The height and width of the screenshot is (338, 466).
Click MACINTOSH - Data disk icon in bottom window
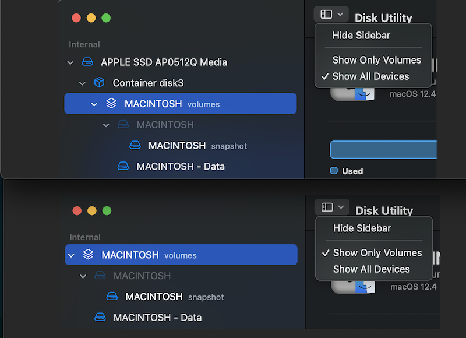100,317
